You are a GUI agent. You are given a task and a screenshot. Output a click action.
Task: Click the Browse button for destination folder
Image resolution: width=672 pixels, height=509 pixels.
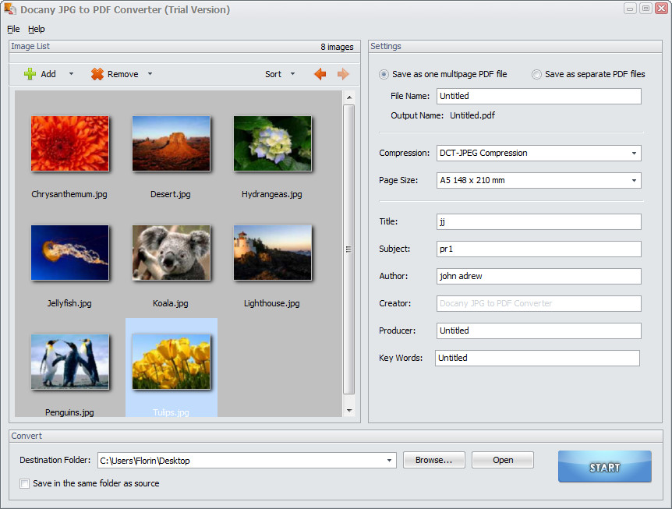click(x=433, y=460)
